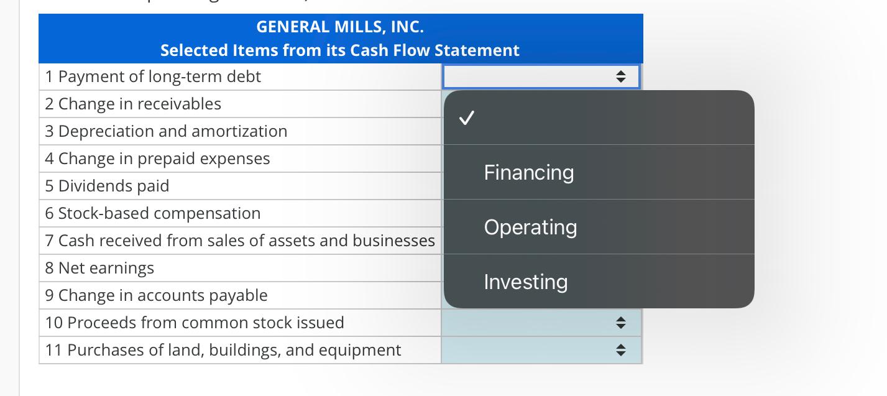Open the dropdown for row 10 Proceeds from common stock

click(x=541, y=323)
